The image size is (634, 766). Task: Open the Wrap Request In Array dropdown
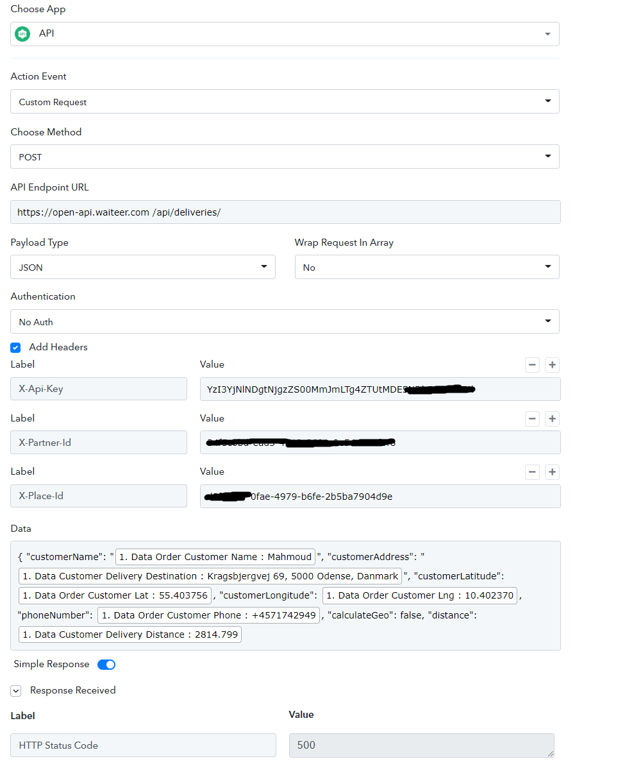pos(427,268)
